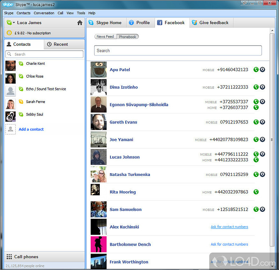Screen dimensions: 279x270
Task: Send SMS to Apu Patel
Action: [263, 69]
